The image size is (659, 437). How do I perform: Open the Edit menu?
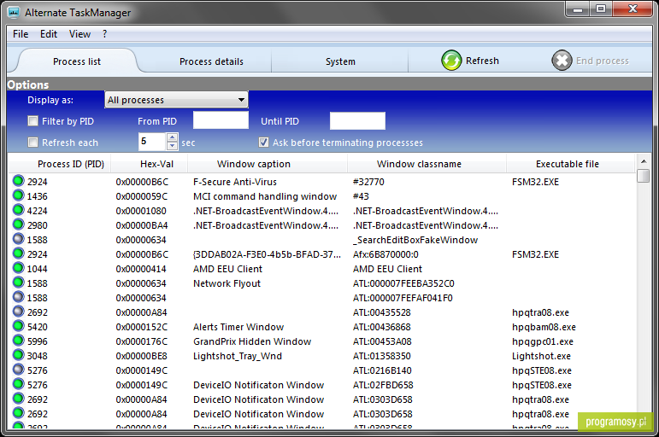click(x=49, y=34)
